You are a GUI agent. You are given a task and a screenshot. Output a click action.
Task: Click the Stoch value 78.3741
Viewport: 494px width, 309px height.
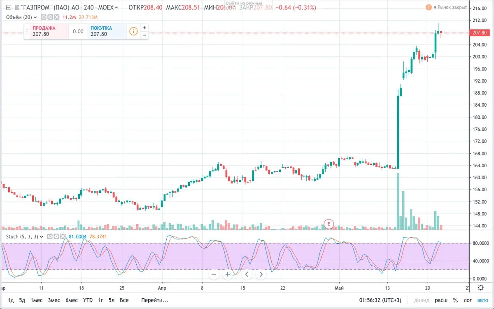pos(98,236)
